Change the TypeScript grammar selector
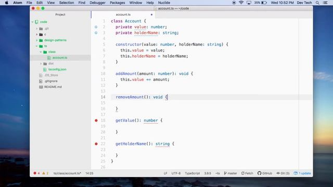This screenshot has height=187, width=333. tap(192, 173)
